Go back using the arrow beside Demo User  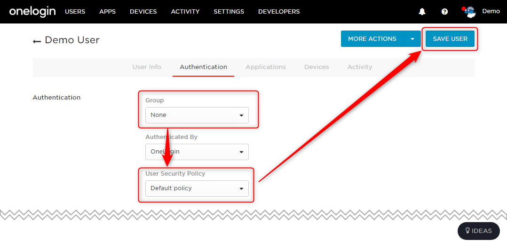point(37,41)
